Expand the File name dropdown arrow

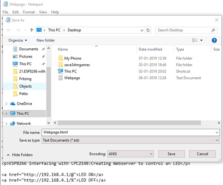[x=217, y=133]
